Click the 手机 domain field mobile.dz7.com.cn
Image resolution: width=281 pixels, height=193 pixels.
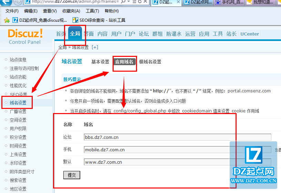point(177,150)
